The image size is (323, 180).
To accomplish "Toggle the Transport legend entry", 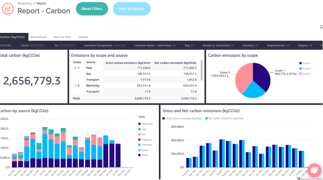I will (145, 145).
